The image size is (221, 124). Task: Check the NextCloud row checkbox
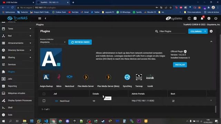click(x=44, y=101)
